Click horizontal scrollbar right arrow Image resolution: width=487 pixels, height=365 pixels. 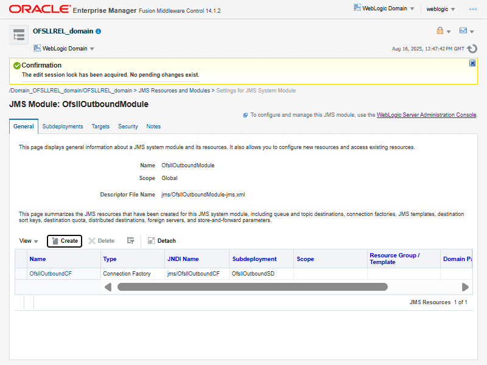[465, 287]
